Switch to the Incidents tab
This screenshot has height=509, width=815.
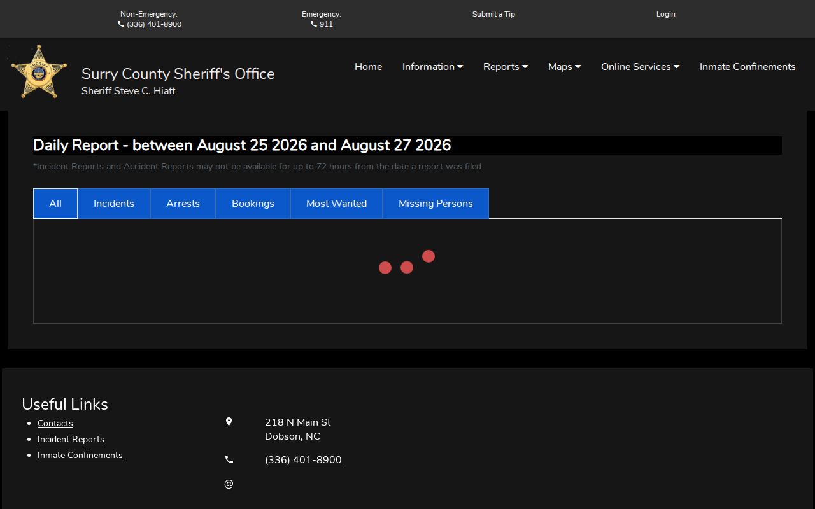[x=114, y=204]
